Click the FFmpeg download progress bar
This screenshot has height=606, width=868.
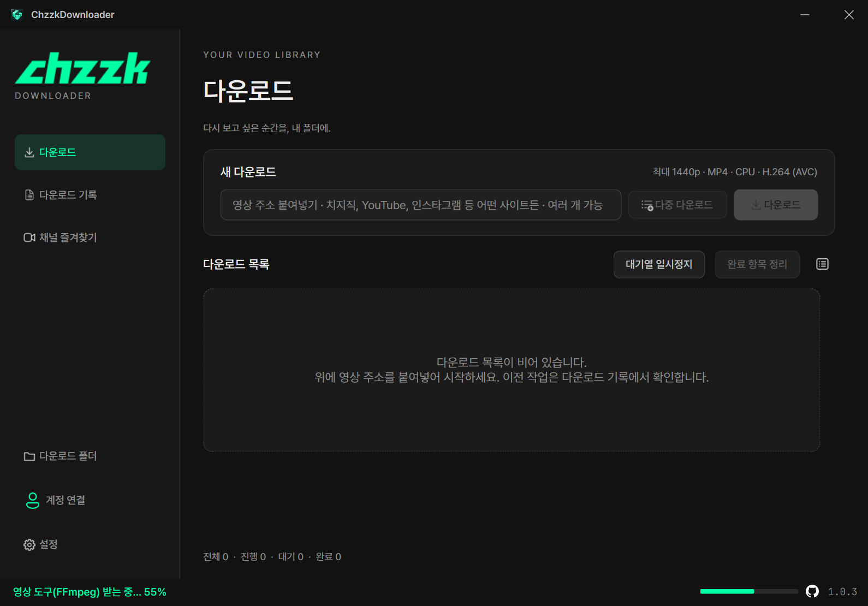(749, 591)
